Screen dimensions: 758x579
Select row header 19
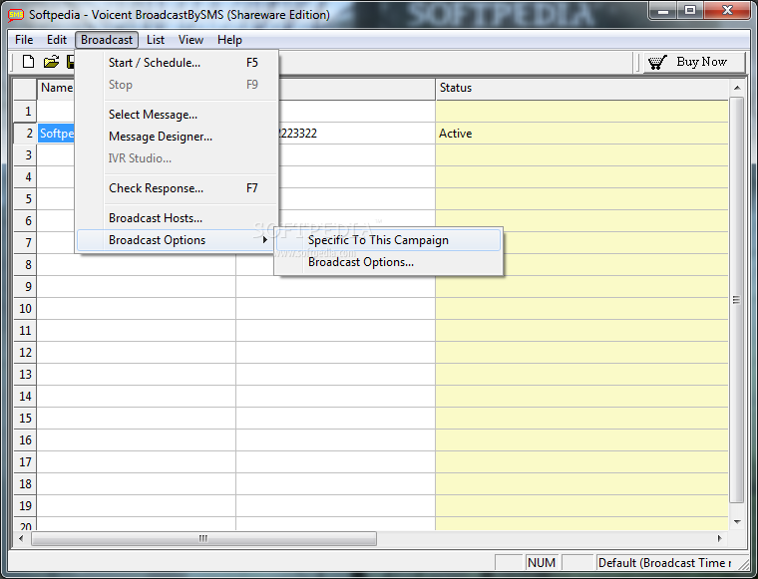click(x=25, y=506)
